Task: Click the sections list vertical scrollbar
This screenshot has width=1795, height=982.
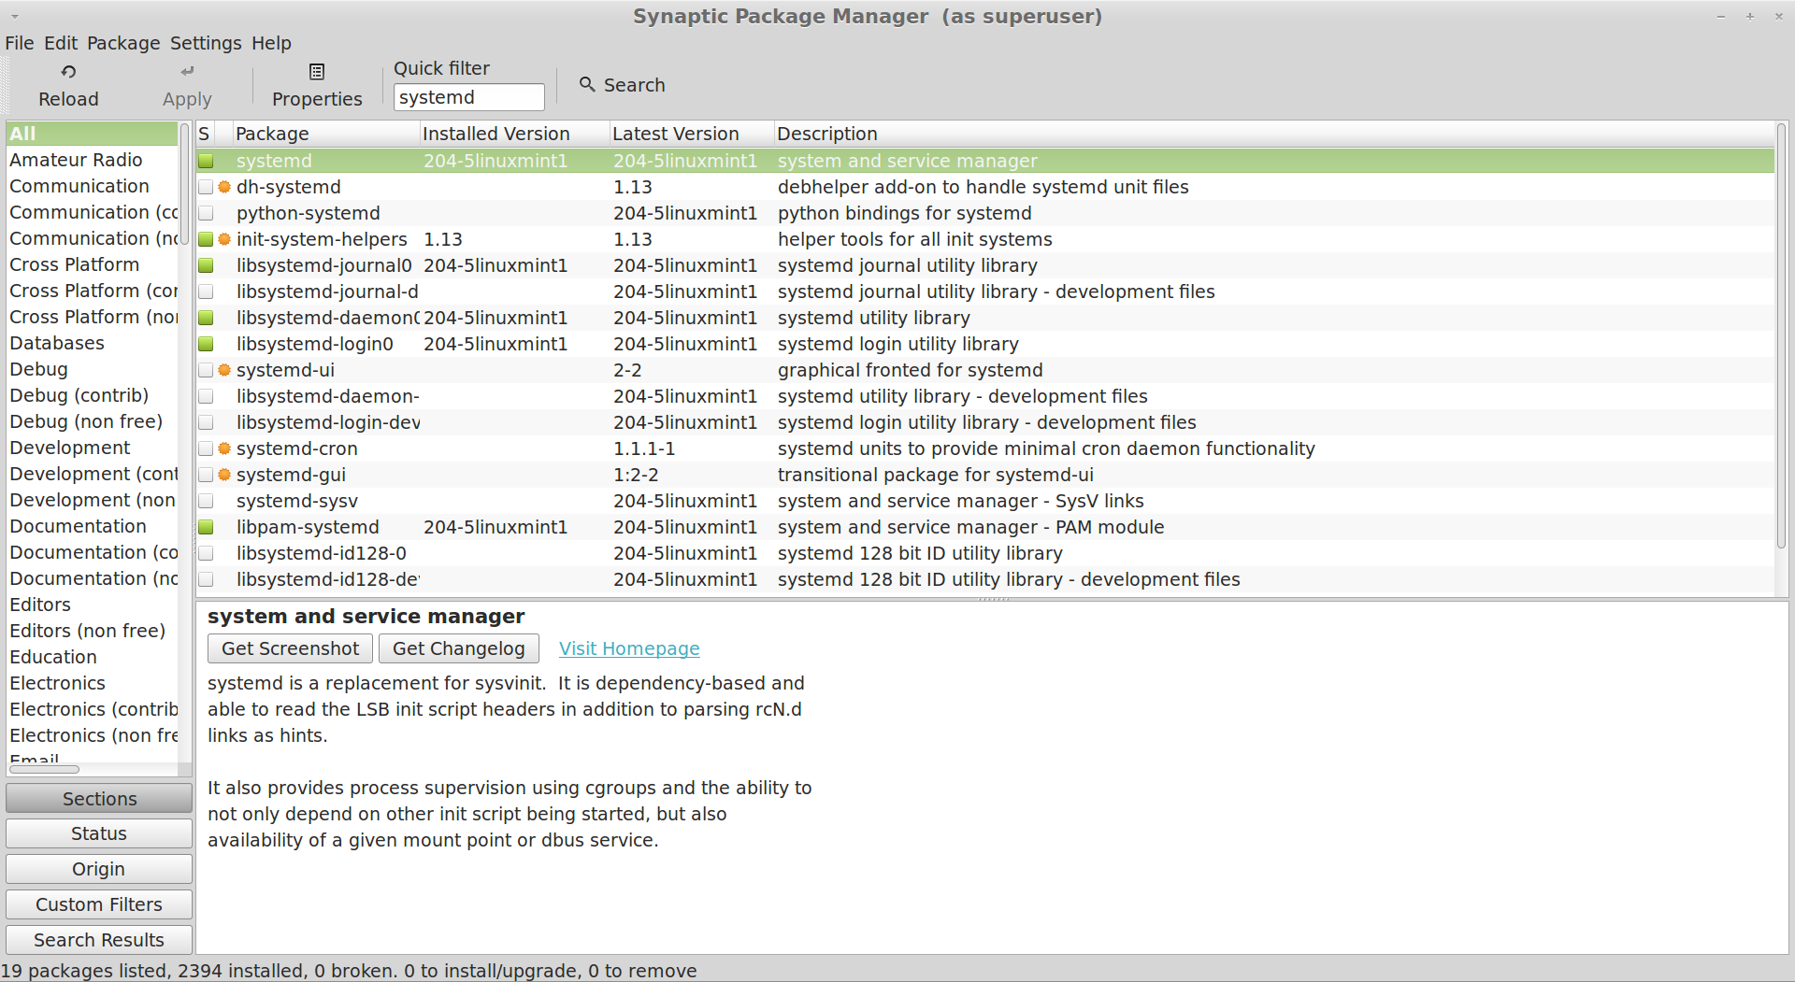Action: (x=184, y=183)
